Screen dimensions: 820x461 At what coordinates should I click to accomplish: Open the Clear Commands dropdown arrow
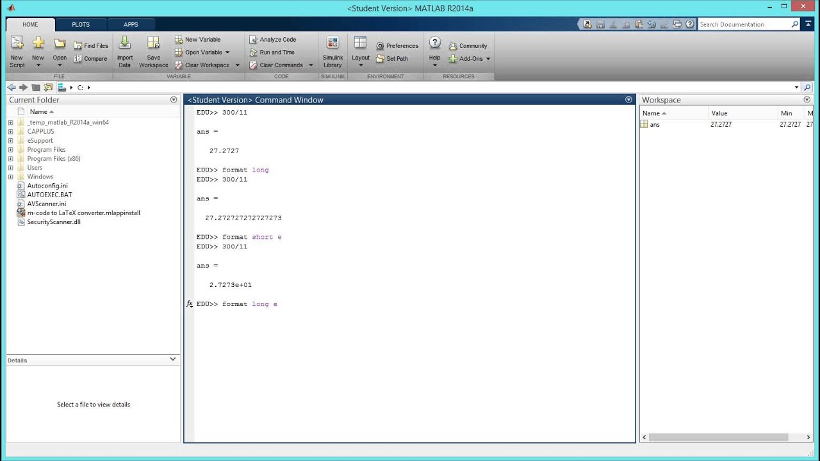click(311, 65)
